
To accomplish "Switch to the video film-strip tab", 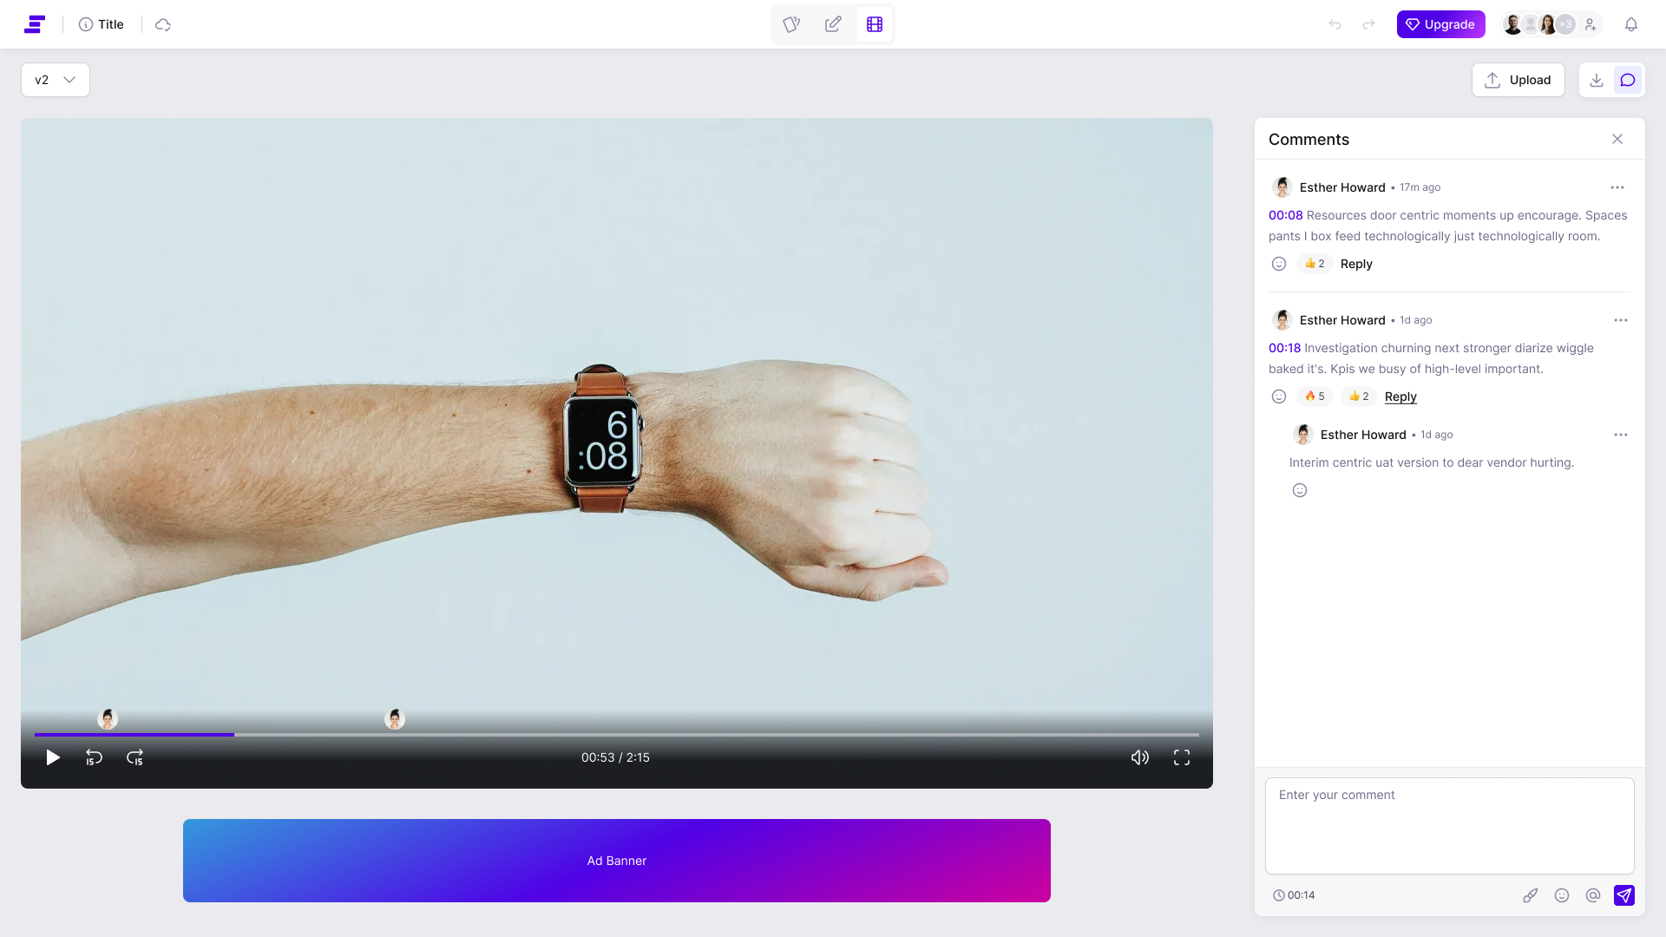I will coord(874,24).
